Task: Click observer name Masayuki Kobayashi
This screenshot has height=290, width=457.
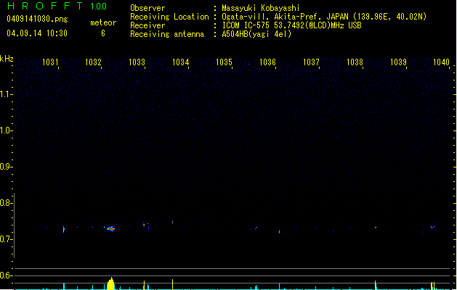Action: (x=261, y=8)
